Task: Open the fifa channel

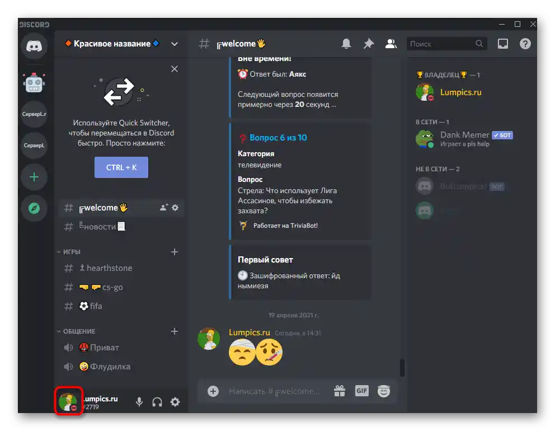Action: point(120,306)
